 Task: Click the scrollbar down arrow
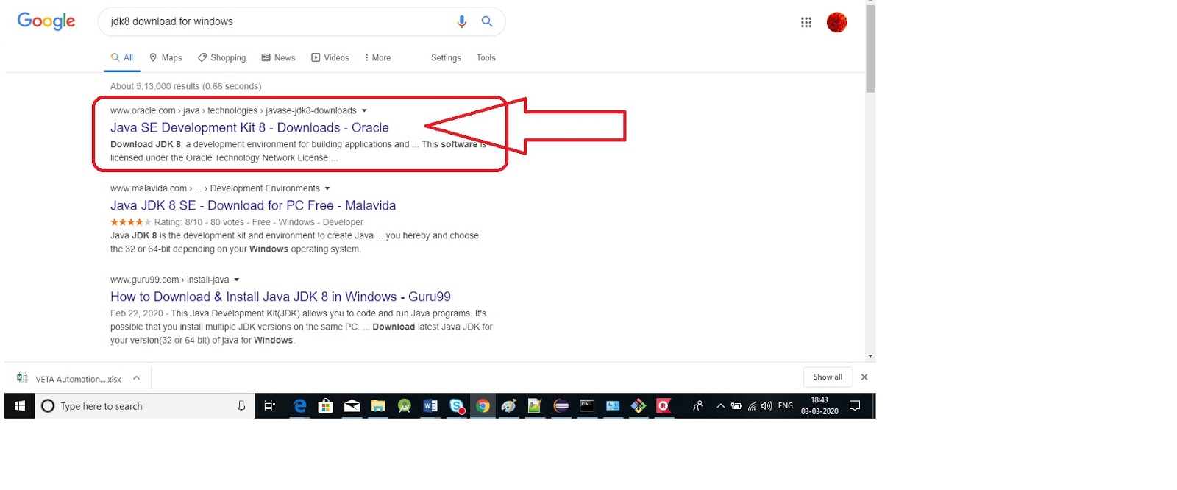point(870,356)
